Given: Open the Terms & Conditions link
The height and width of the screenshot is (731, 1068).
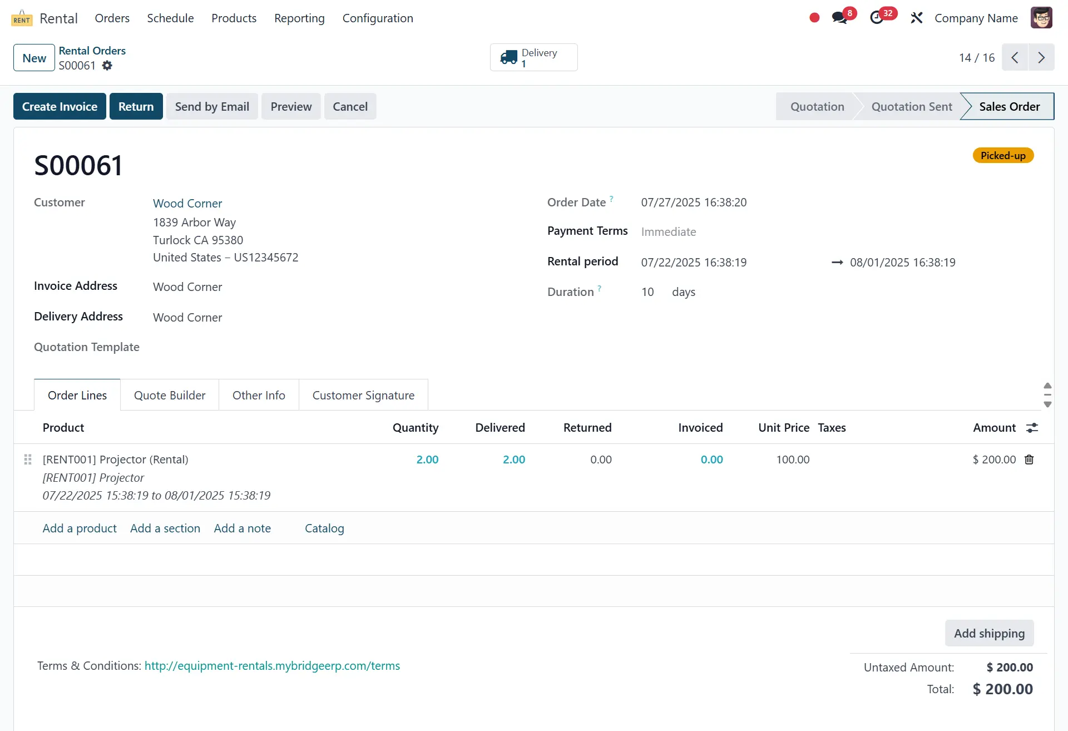Looking at the screenshot, I should pos(272,666).
